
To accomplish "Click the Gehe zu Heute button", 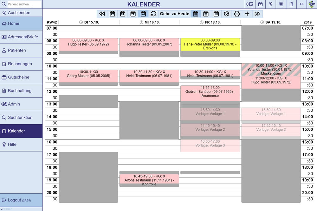I will click(x=174, y=14).
